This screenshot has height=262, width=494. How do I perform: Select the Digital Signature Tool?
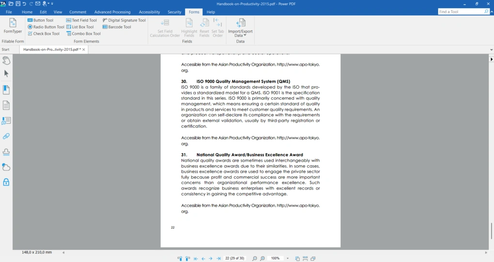click(x=124, y=20)
